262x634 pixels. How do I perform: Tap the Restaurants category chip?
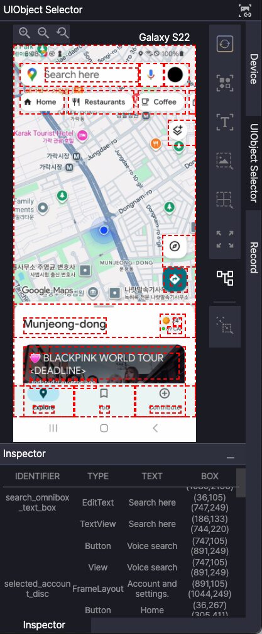(101, 102)
